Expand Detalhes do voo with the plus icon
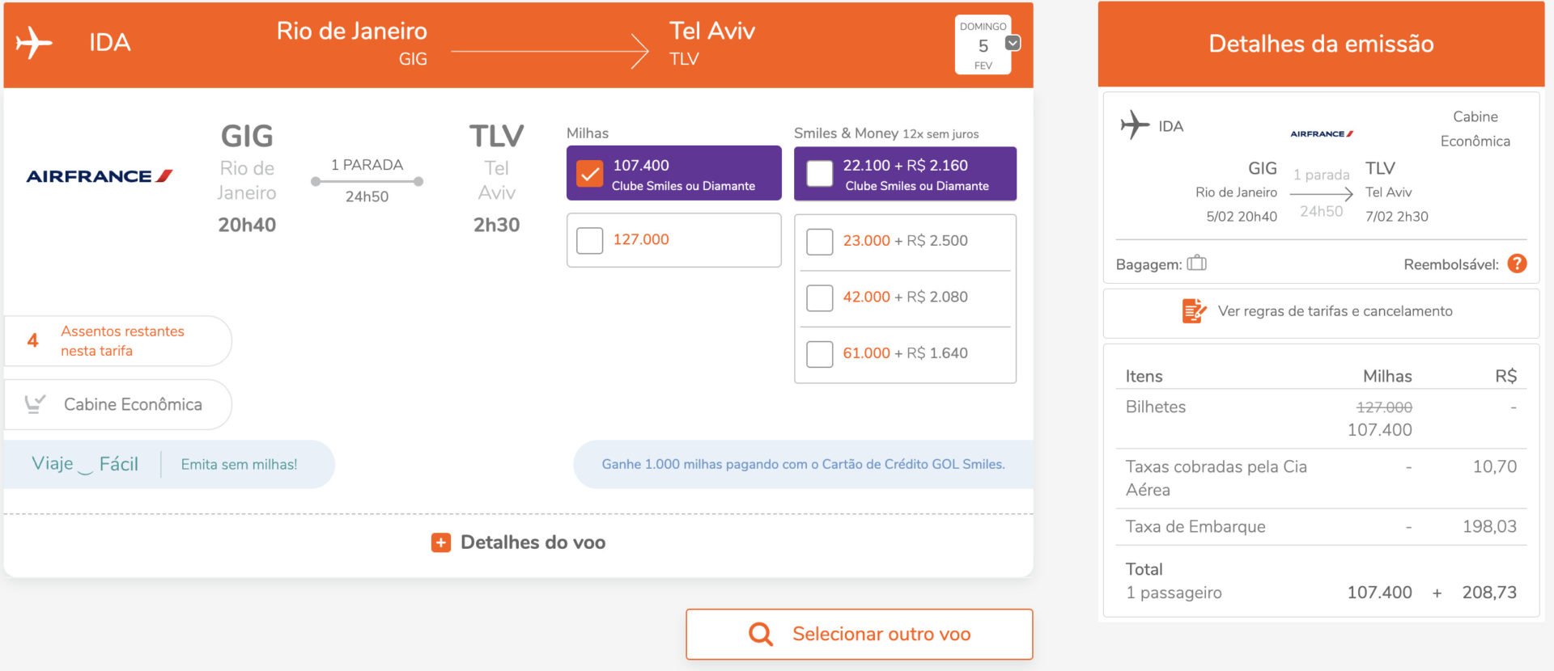This screenshot has width=1554, height=671. tap(440, 542)
